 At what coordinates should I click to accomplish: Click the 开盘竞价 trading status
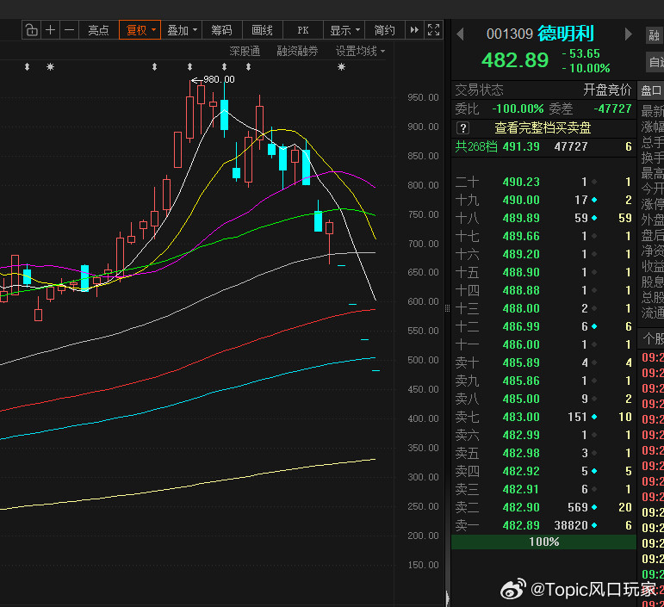[607, 90]
